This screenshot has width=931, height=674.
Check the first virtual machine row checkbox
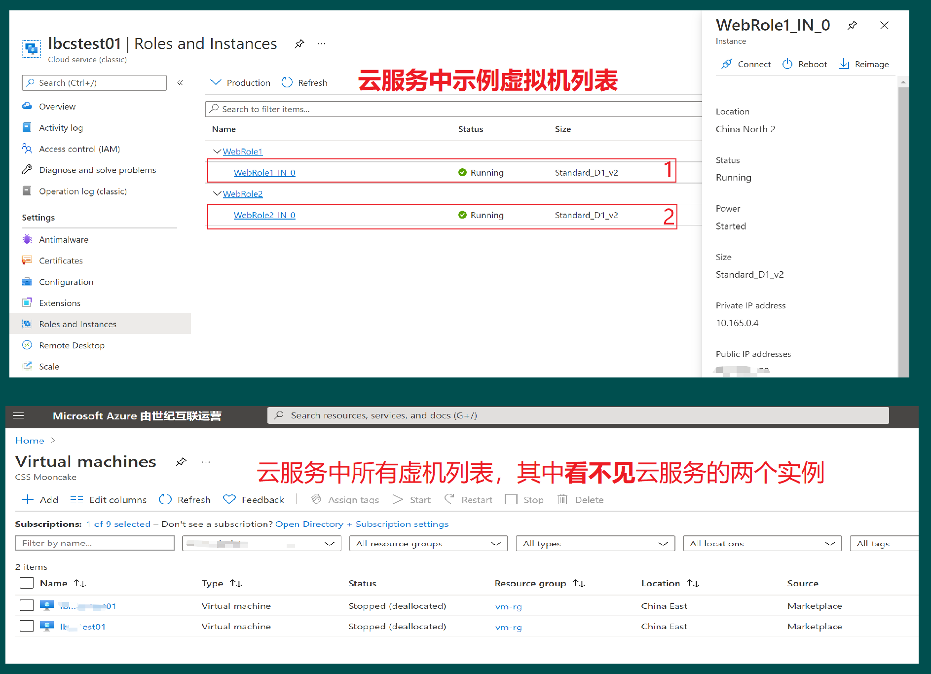coord(27,605)
